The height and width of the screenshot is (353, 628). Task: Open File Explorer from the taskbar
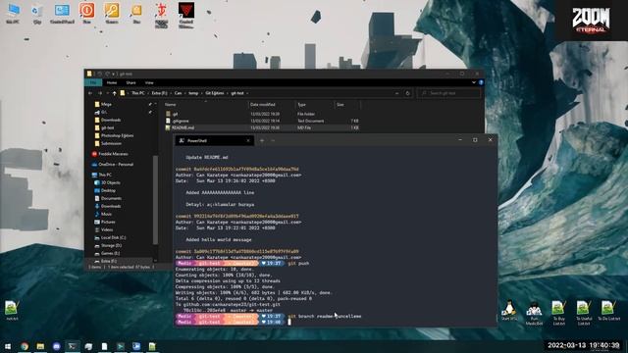pos(40,346)
